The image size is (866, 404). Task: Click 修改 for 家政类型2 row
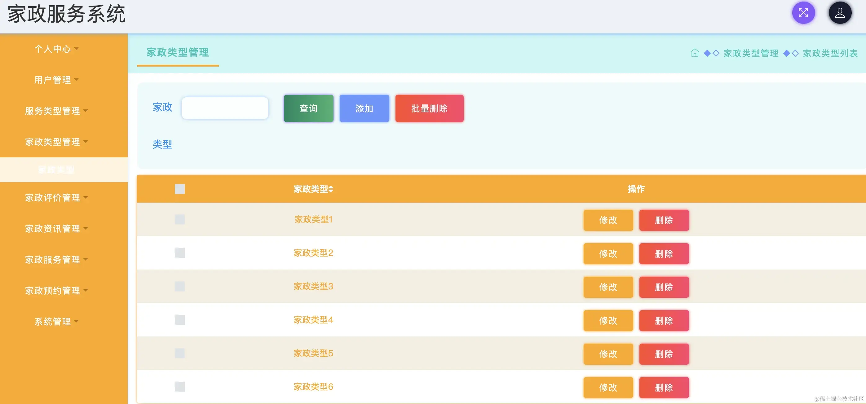pyautogui.click(x=608, y=254)
